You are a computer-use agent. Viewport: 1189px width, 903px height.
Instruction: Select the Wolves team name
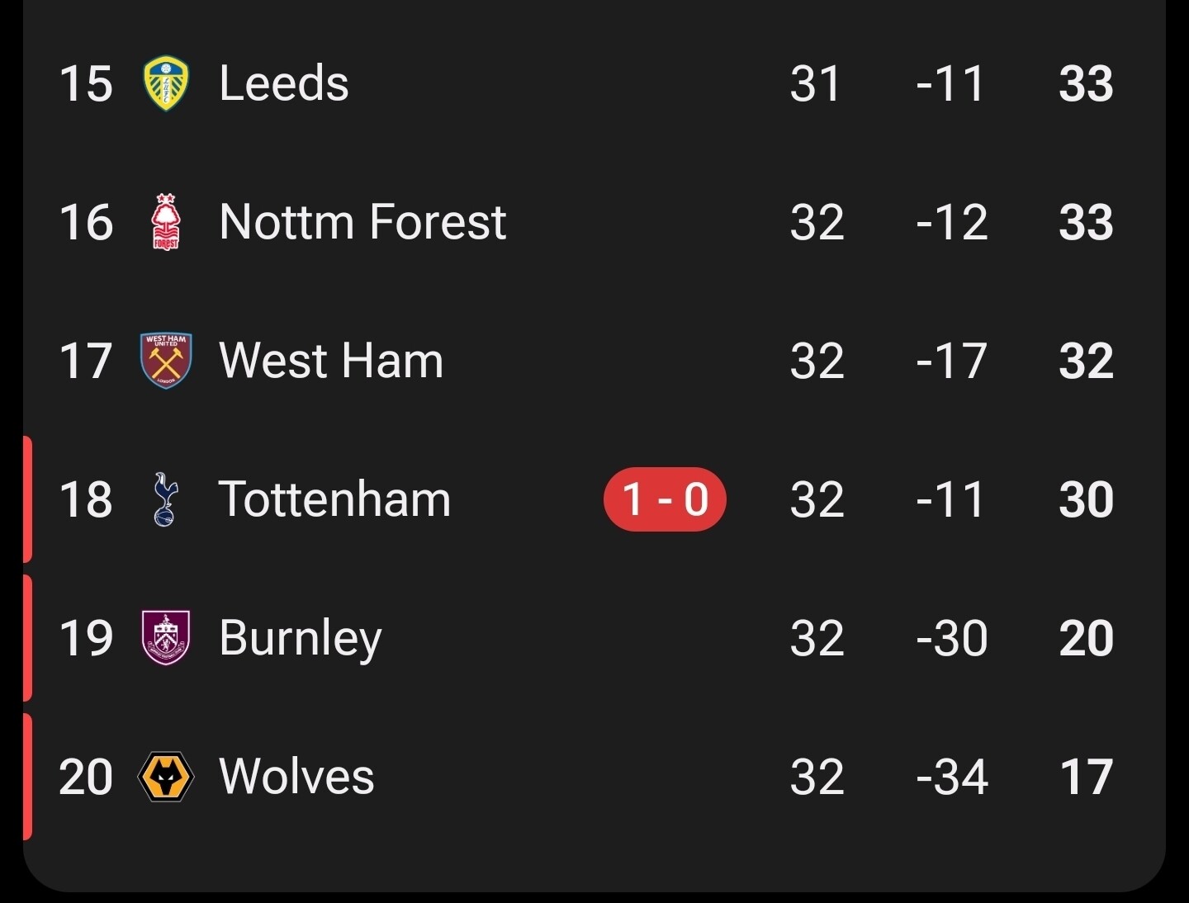pyautogui.click(x=296, y=777)
